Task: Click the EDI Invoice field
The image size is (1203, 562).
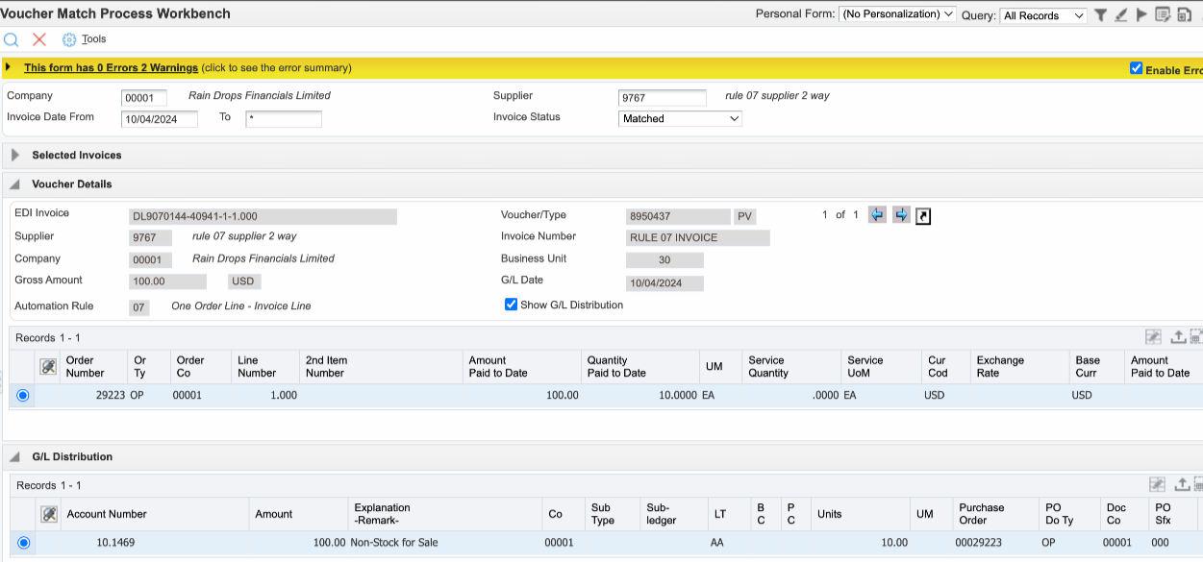Action: click(263, 216)
